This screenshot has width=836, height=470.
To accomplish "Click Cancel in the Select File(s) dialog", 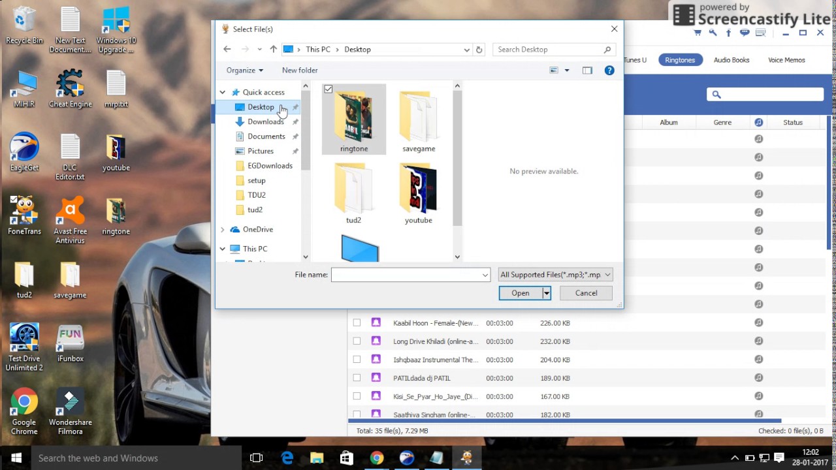I will (586, 293).
